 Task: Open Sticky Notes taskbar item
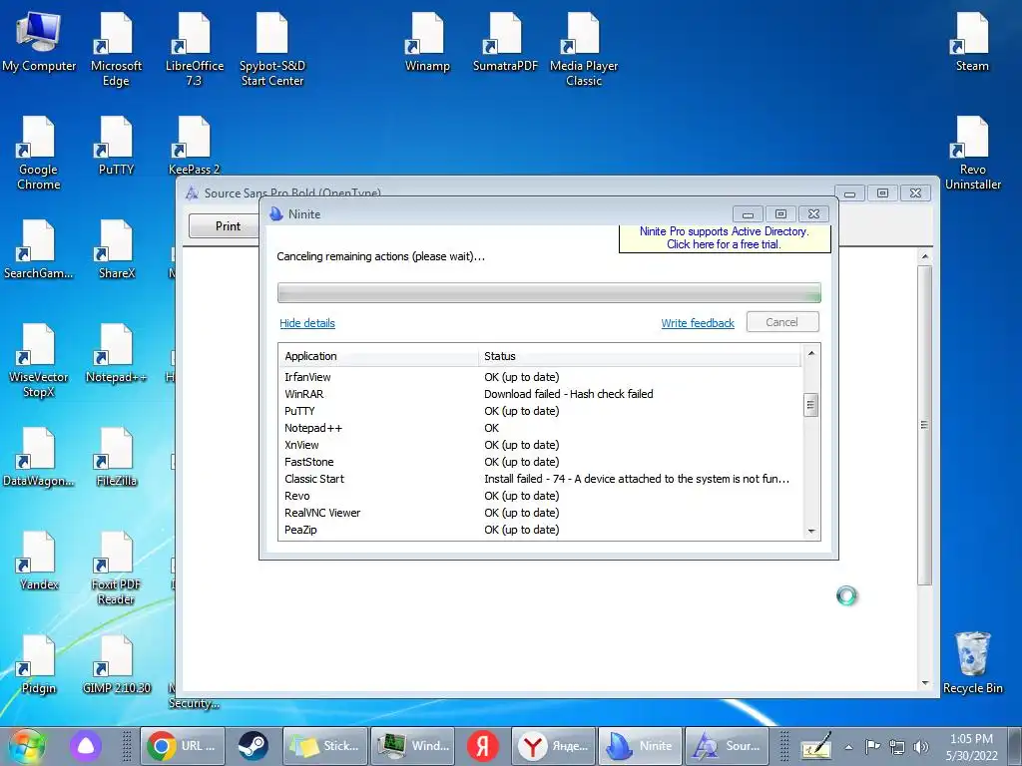[325, 746]
